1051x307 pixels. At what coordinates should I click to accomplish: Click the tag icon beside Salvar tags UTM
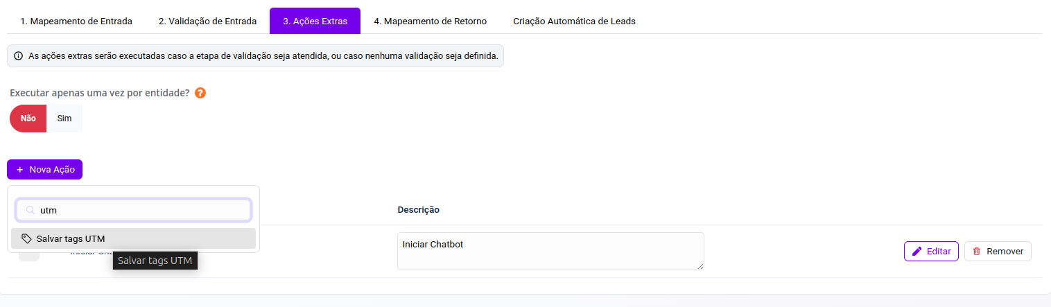click(26, 238)
